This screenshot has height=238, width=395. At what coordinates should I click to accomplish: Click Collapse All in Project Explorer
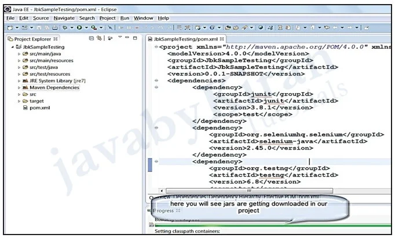[x=92, y=38]
